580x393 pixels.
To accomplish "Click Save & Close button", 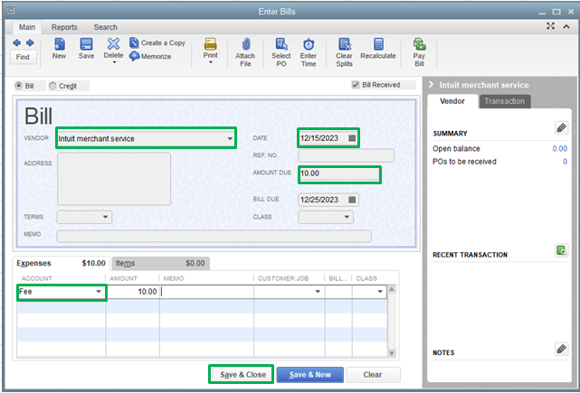I will [x=243, y=375].
